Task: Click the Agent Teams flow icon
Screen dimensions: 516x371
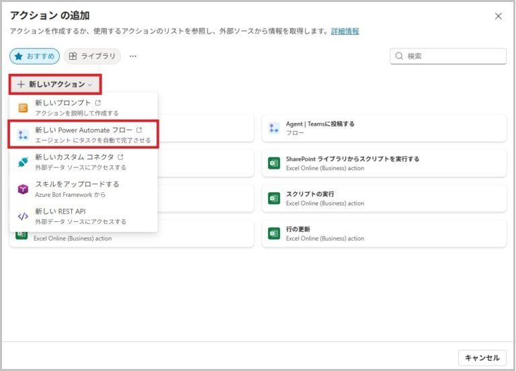Action: [x=274, y=128]
